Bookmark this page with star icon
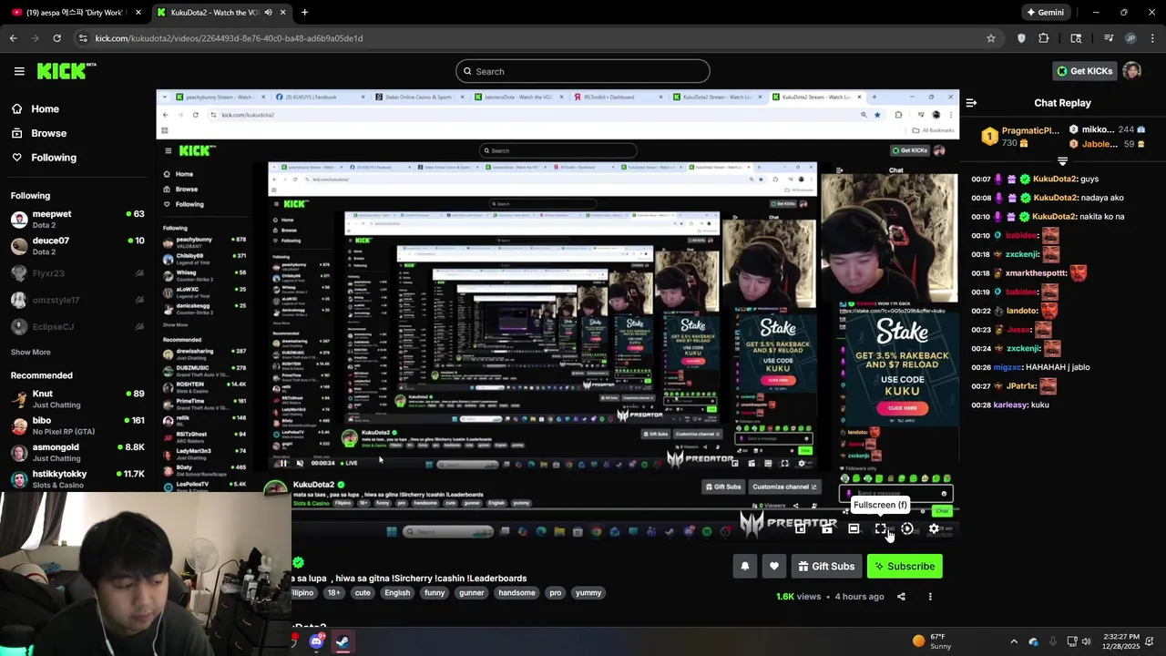This screenshot has width=1166, height=656. 991,38
